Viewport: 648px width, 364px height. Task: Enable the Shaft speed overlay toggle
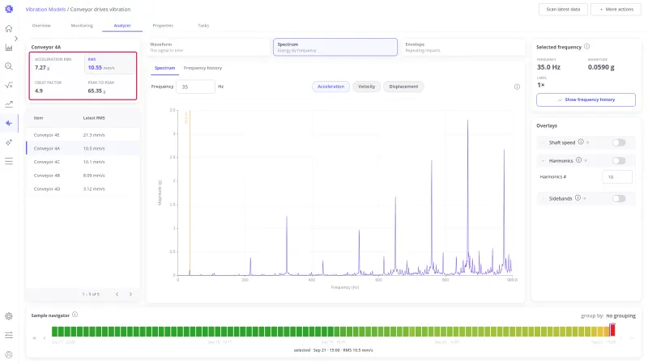pyautogui.click(x=619, y=142)
